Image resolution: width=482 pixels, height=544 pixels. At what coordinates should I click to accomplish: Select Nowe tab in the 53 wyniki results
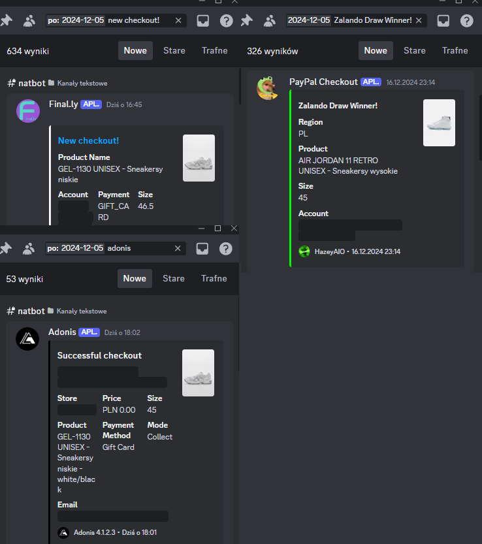click(x=135, y=279)
